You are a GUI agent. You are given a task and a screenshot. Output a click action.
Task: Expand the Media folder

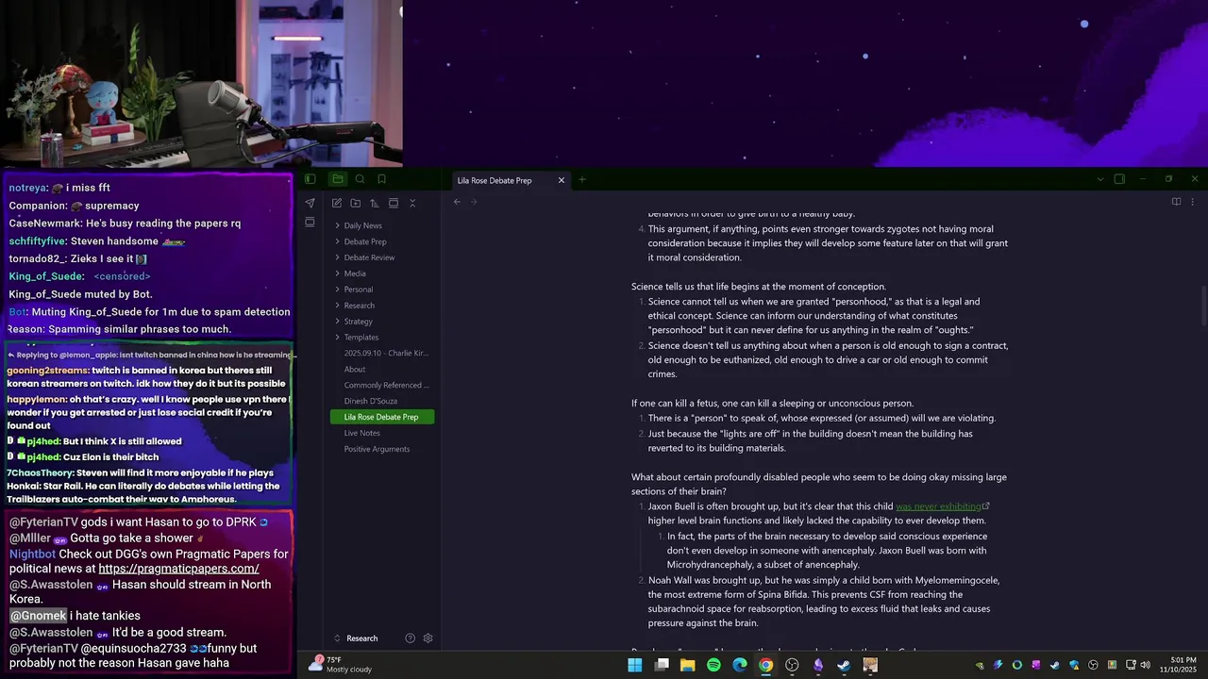pyautogui.click(x=381, y=273)
